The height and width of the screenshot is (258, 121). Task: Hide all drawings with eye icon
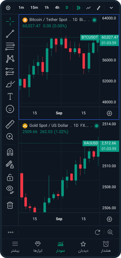coord(10,189)
